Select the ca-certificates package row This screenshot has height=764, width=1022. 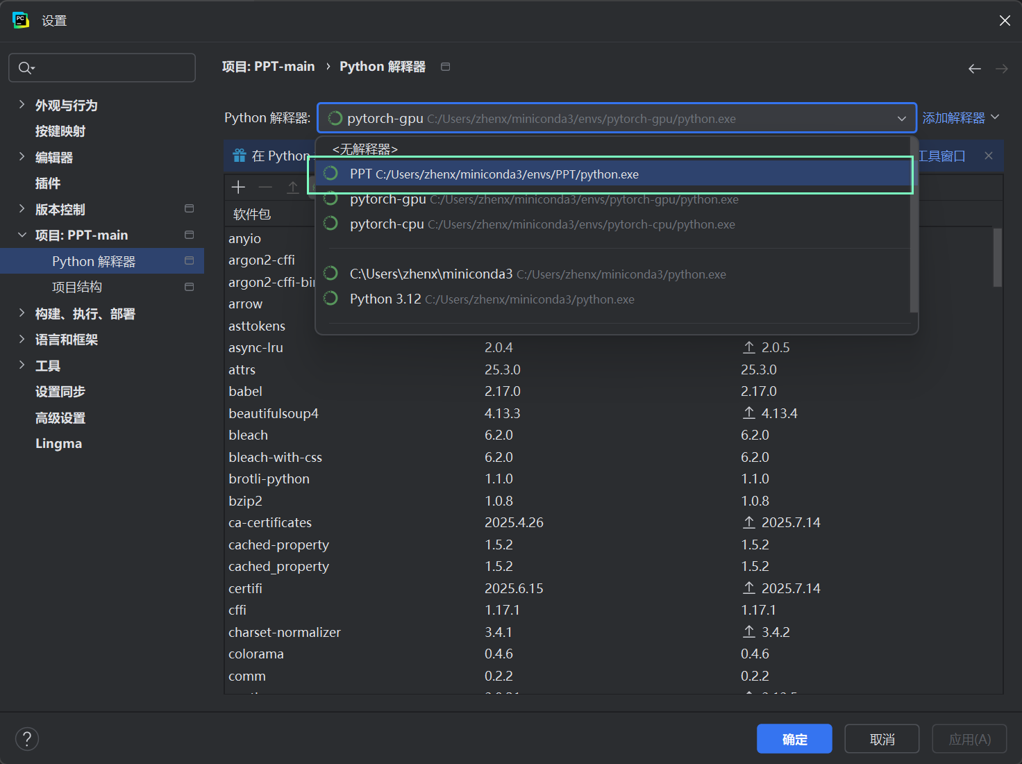point(614,522)
